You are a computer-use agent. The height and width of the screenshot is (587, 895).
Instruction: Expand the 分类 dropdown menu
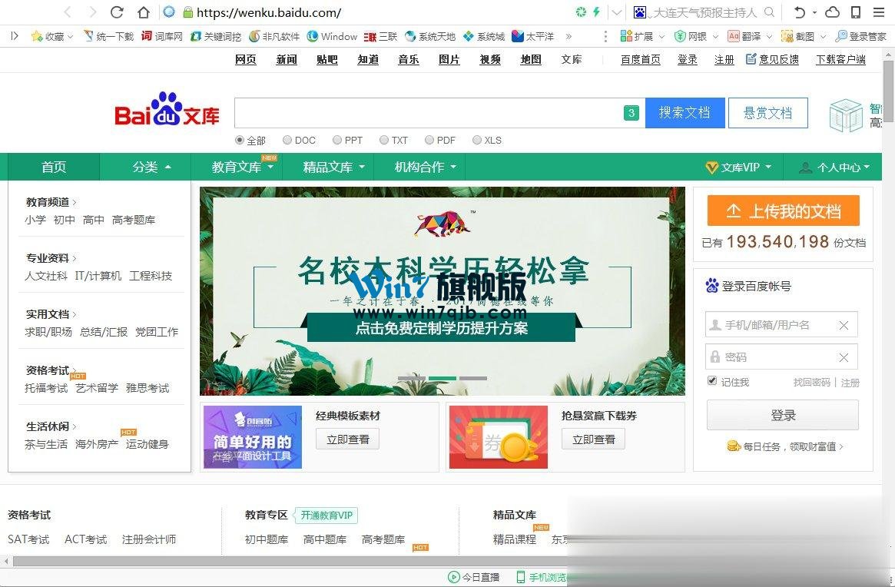pos(151,167)
